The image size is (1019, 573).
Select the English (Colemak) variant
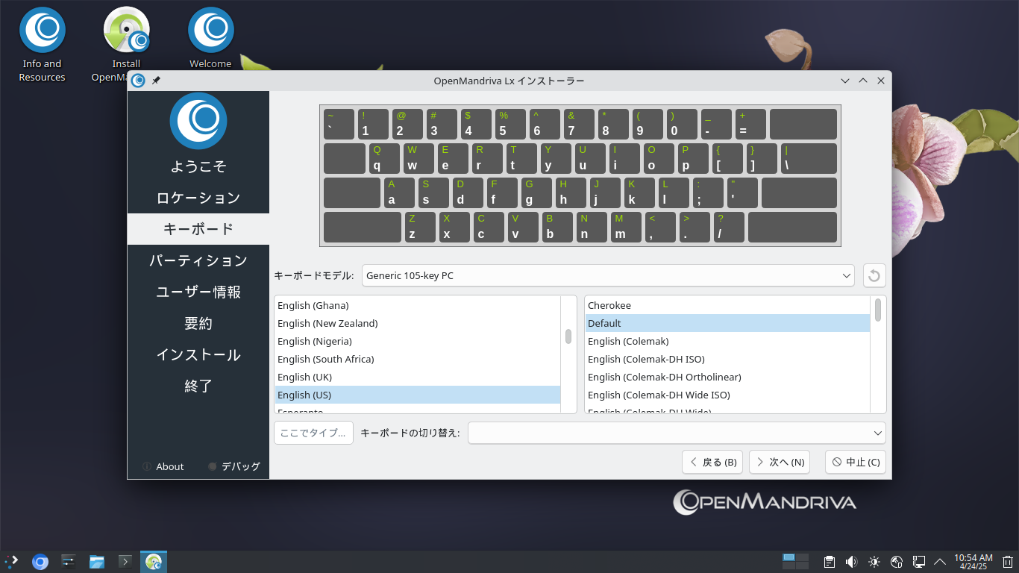point(727,341)
